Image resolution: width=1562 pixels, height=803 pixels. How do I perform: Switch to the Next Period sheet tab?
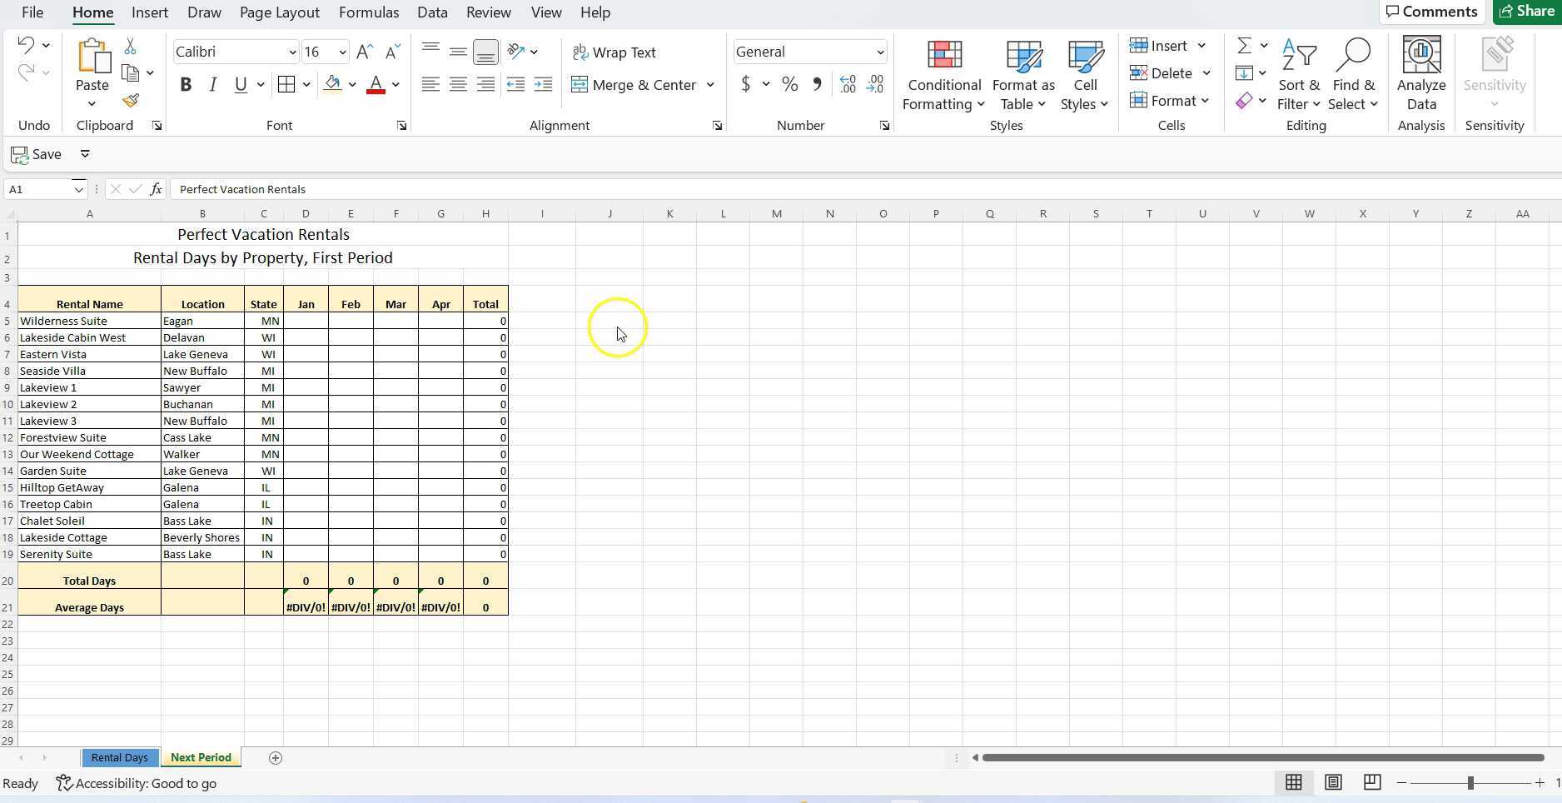[200, 757]
